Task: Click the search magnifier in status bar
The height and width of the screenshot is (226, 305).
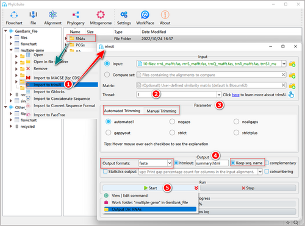Action: click(x=296, y=223)
